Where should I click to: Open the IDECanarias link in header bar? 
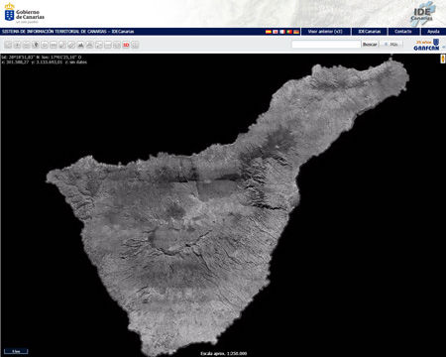point(370,32)
